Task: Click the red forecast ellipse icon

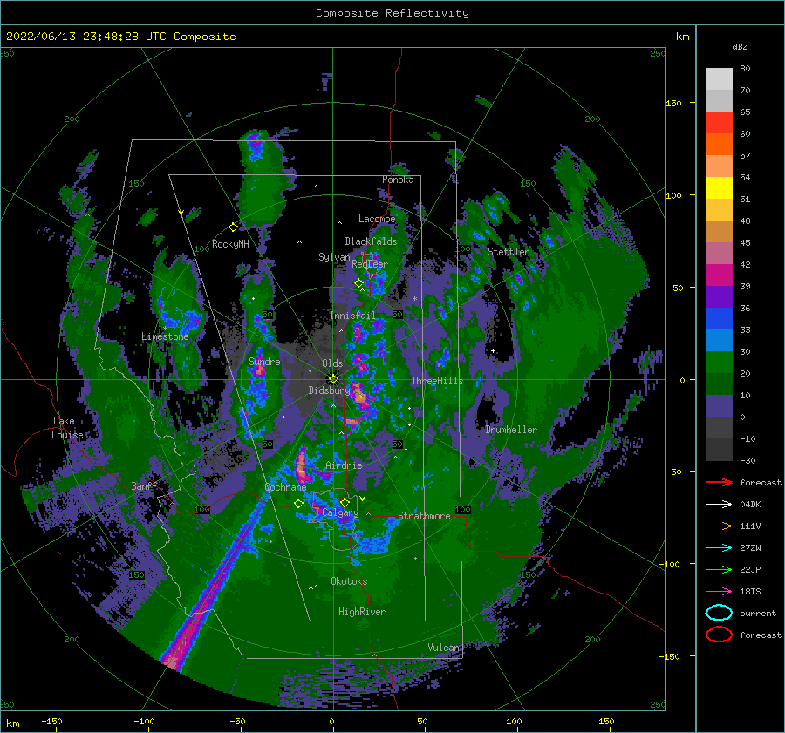Action: [719, 635]
